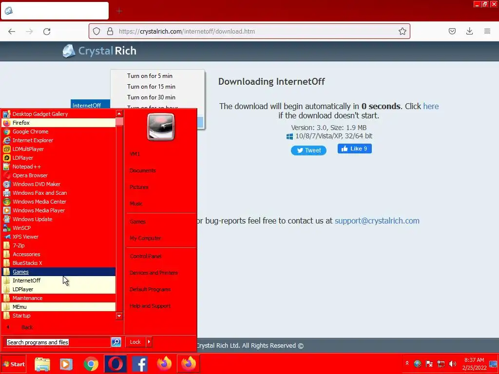Click the padlock site security icon
The height and width of the screenshot is (374, 499).
[x=110, y=31]
